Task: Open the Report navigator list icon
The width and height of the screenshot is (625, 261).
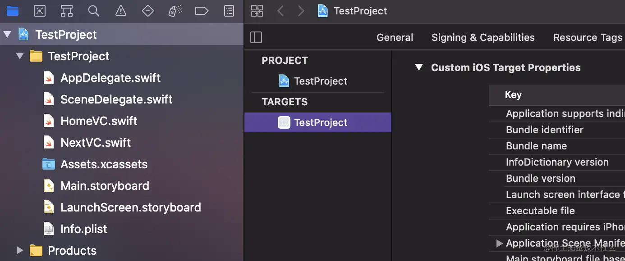Action: [x=229, y=10]
